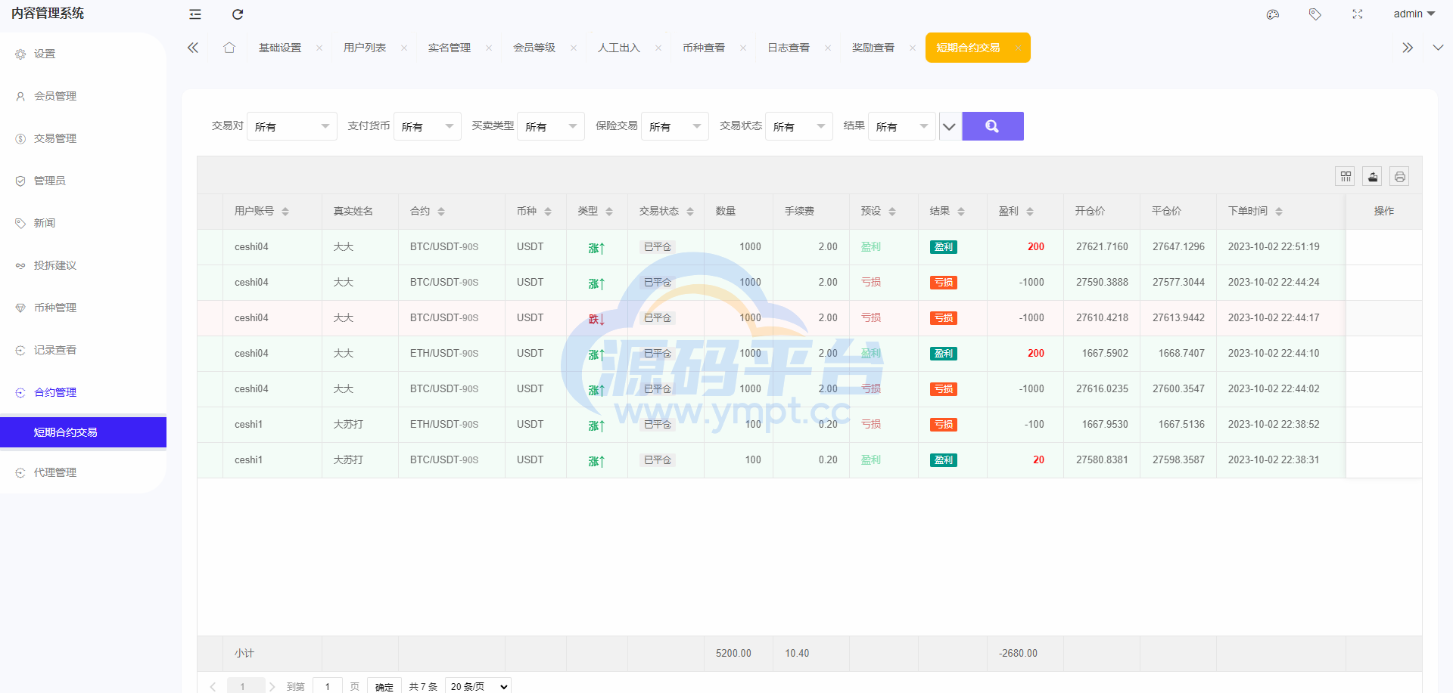
Task: Go to previous page arrow
Action: (213, 686)
